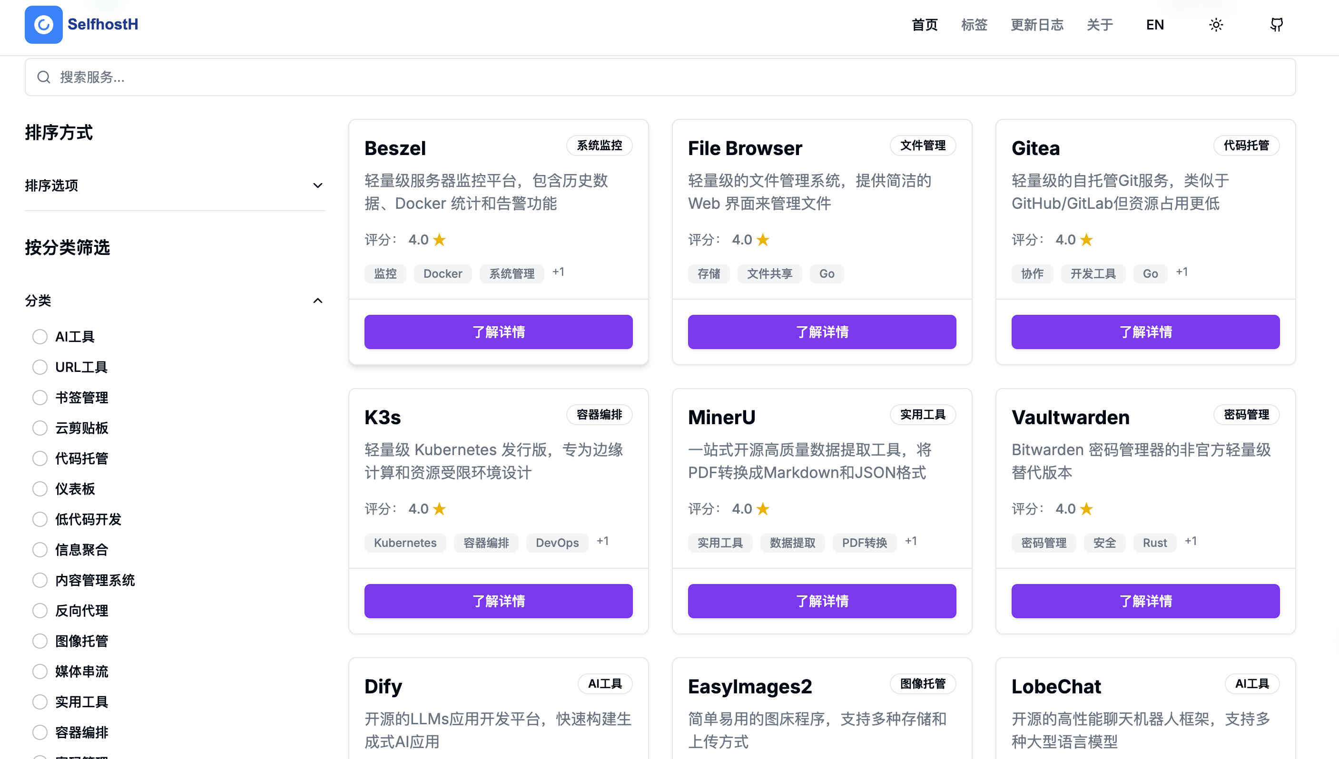This screenshot has width=1339, height=759.
Task: Switch language using the EN option
Action: click(1154, 25)
